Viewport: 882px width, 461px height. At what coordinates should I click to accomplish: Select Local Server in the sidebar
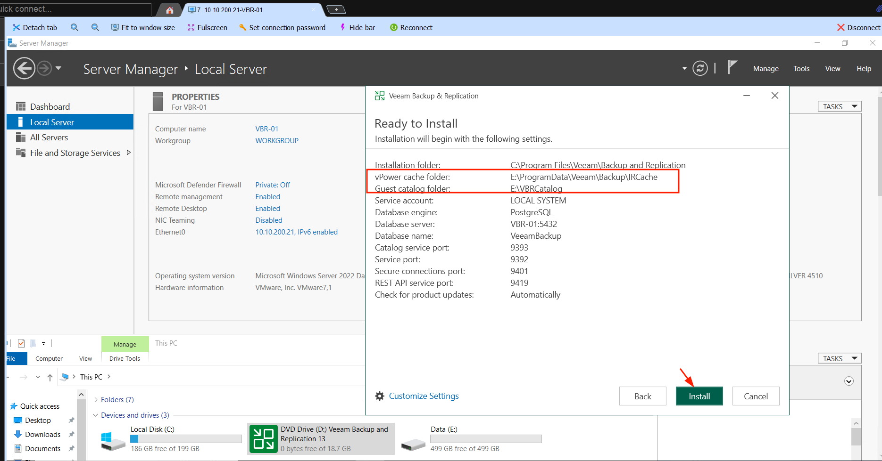click(x=70, y=122)
